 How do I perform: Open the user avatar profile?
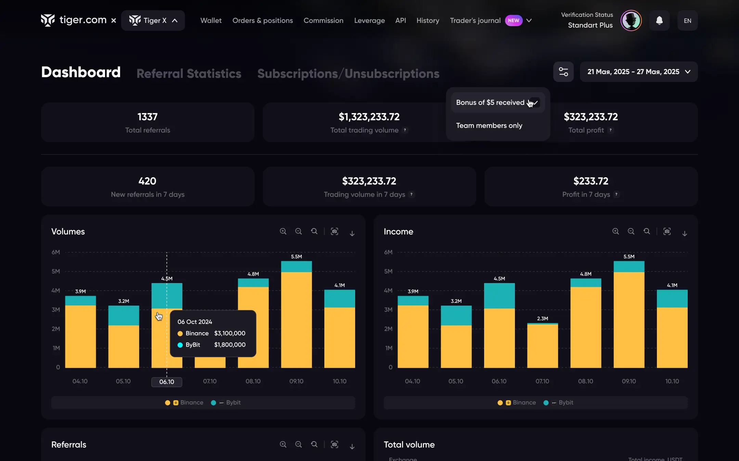[x=631, y=20]
